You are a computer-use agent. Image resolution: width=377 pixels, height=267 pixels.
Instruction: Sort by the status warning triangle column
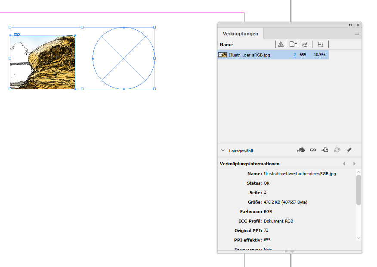pos(281,44)
